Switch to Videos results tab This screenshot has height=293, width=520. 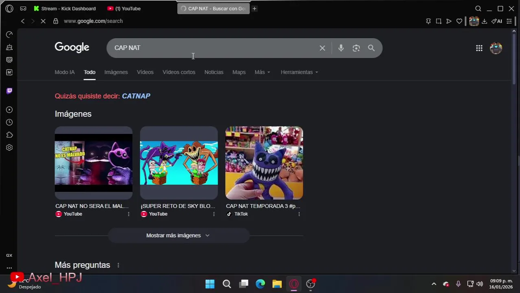[x=145, y=72]
